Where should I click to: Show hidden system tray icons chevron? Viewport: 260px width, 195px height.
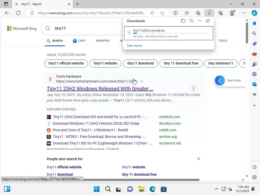[216, 189]
